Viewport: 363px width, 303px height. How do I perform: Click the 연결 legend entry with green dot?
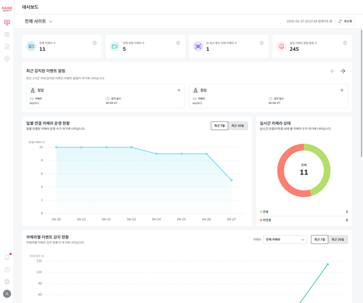pyautogui.click(x=264, y=211)
